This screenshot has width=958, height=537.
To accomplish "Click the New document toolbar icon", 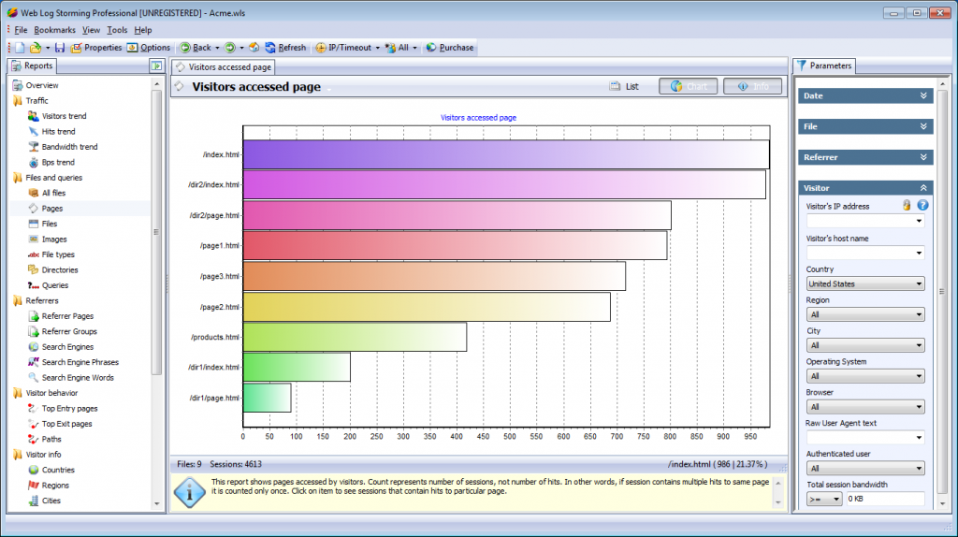I will 19,48.
